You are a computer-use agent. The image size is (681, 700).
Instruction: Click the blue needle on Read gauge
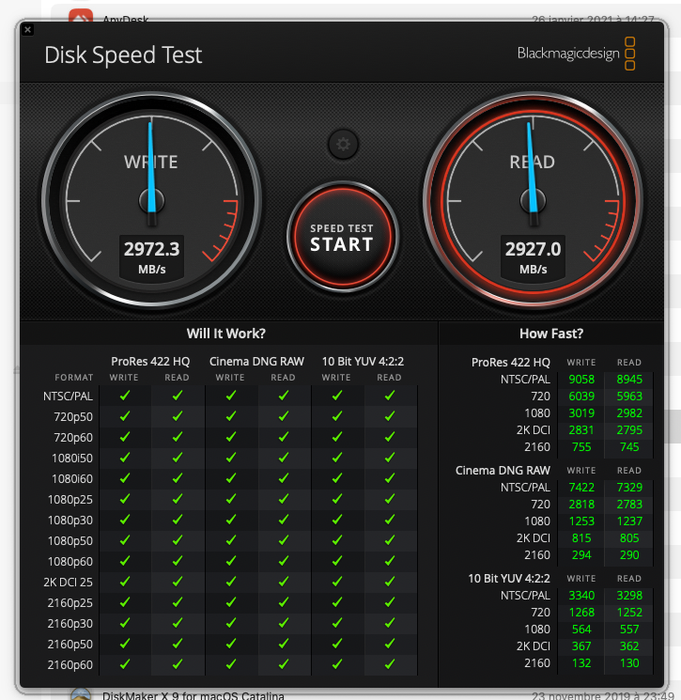click(532, 167)
